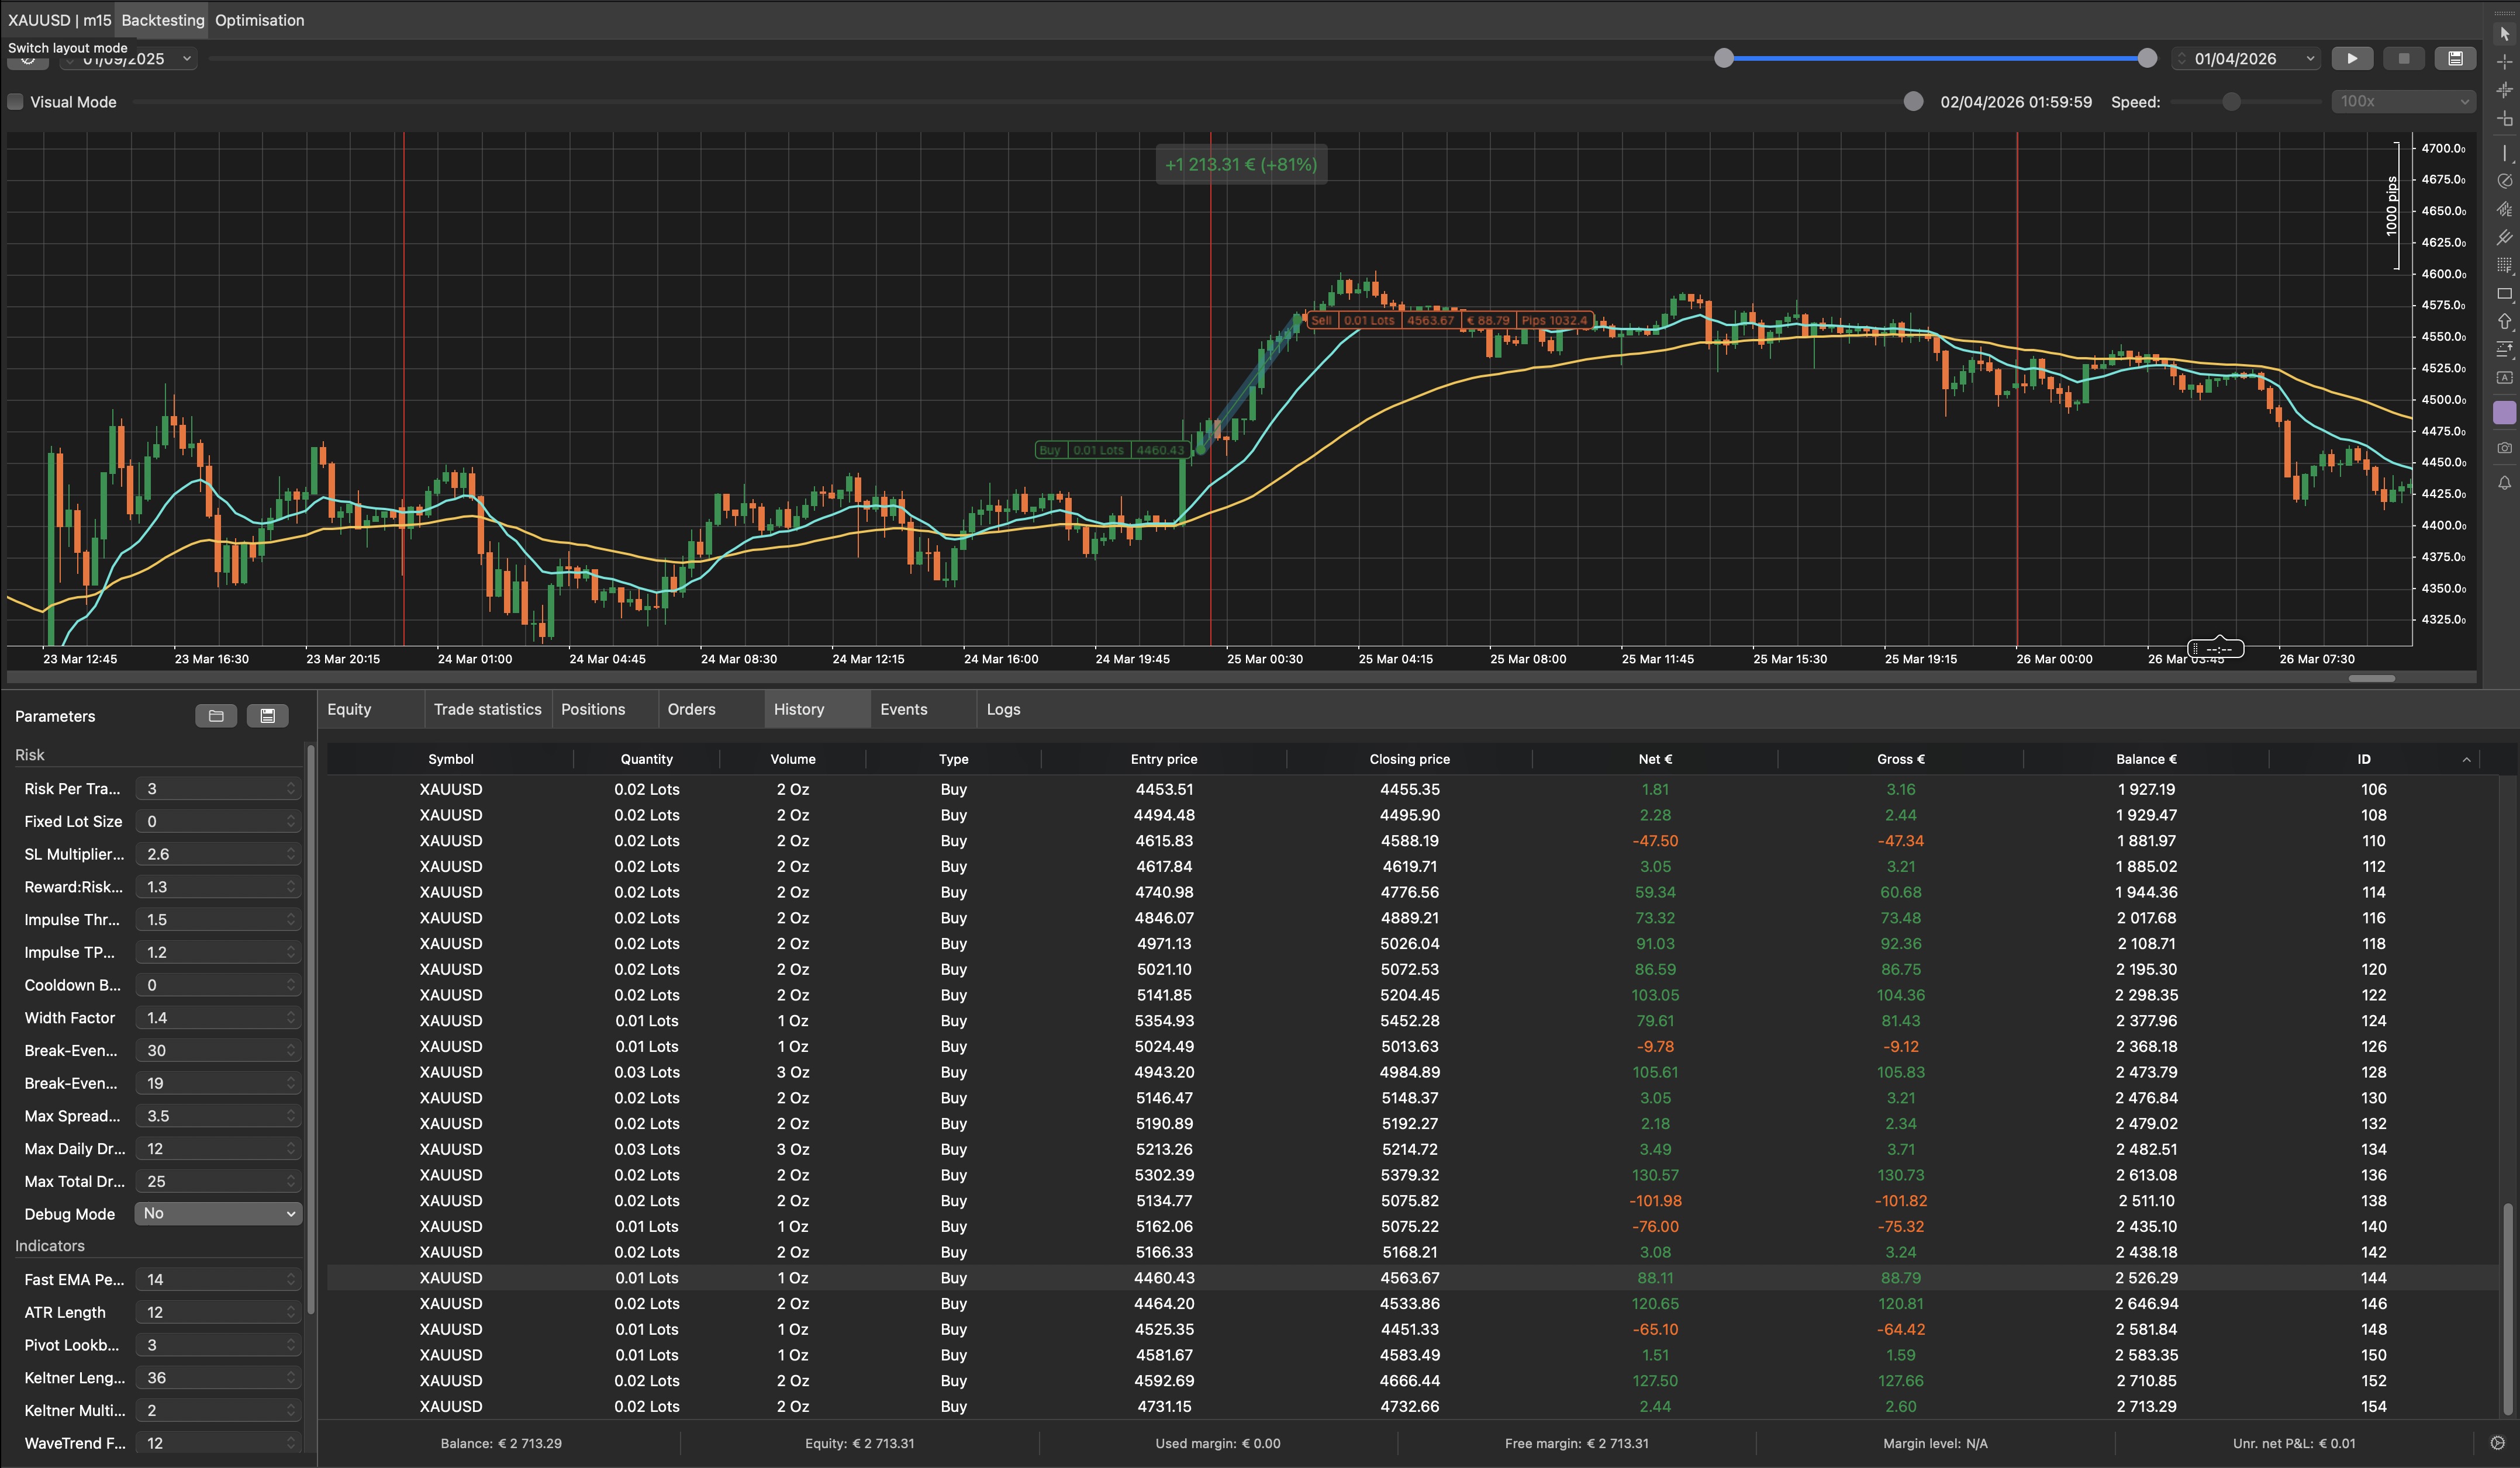Click the save backtest report icon

[x=2454, y=59]
